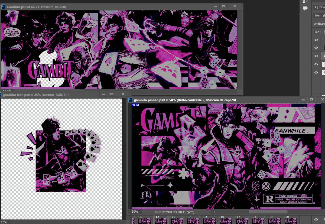Click the scroll-left arrow in pinned window
Viewport: 325px width, 224px height.
(x=214, y=212)
